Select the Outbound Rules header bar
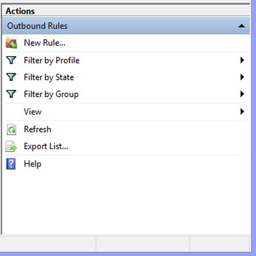 126,26
